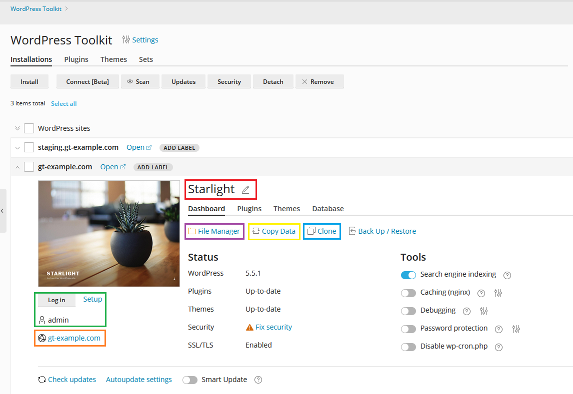Add a label to gt-example.com
This screenshot has height=394, width=573.
[153, 167]
